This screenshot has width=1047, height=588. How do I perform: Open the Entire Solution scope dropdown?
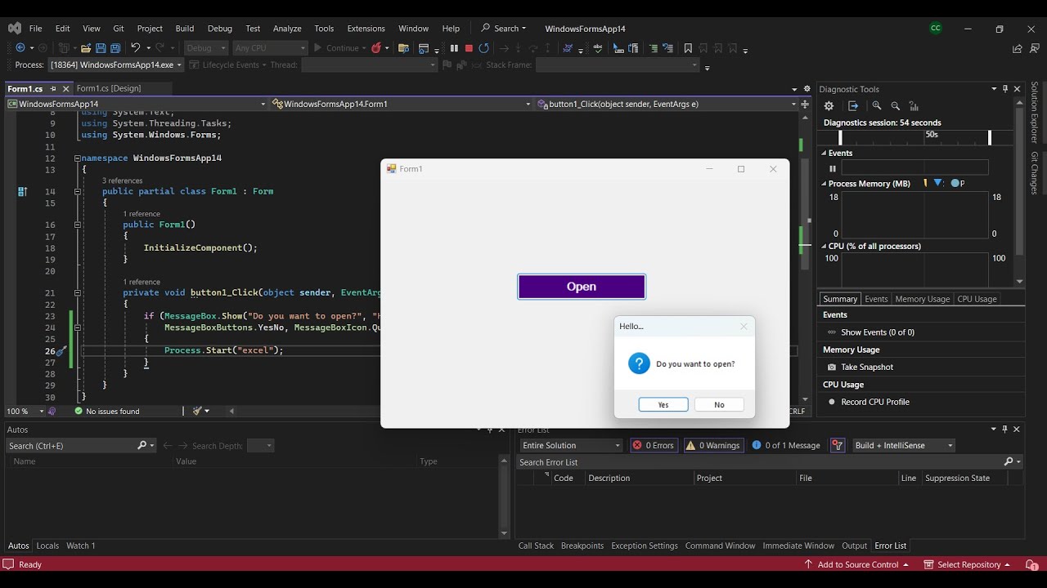[x=570, y=445]
